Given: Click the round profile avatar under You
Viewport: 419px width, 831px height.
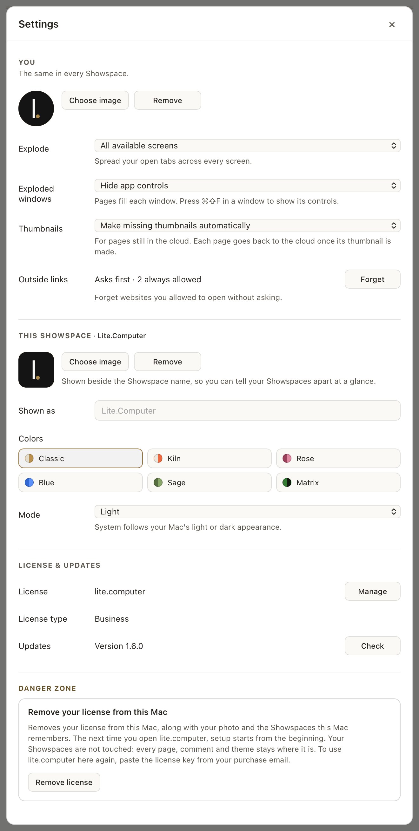Looking at the screenshot, I should (36, 108).
